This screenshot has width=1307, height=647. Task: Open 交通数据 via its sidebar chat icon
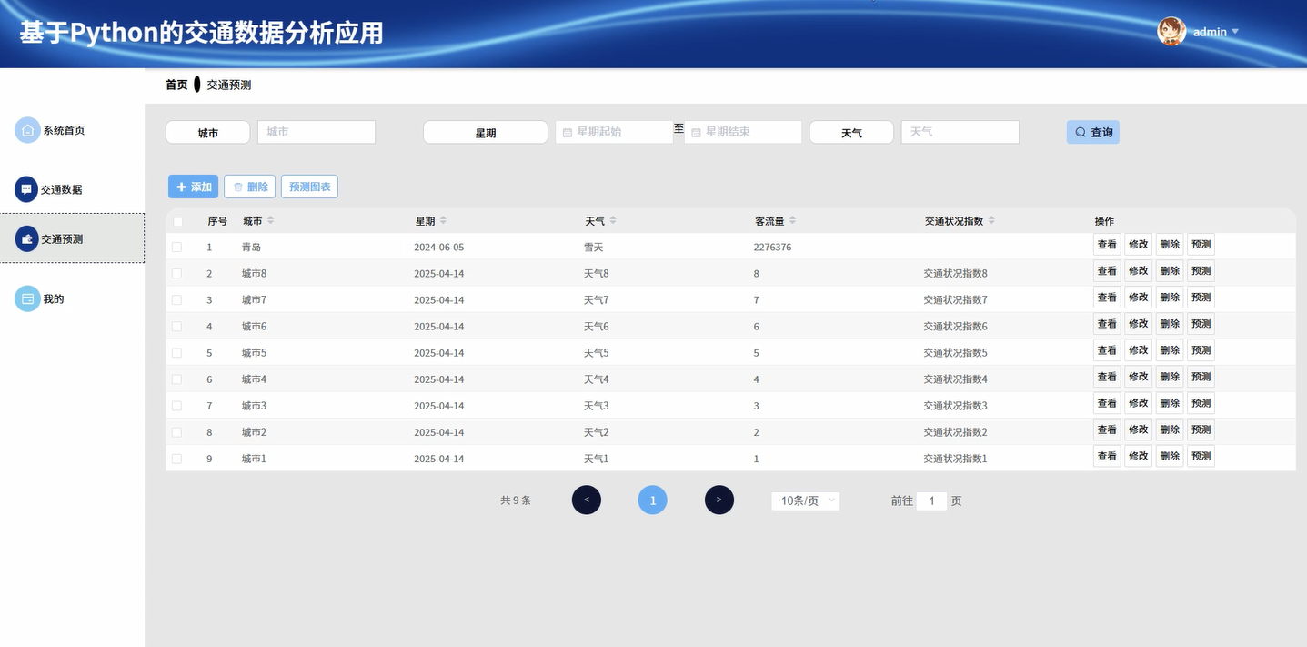click(25, 189)
